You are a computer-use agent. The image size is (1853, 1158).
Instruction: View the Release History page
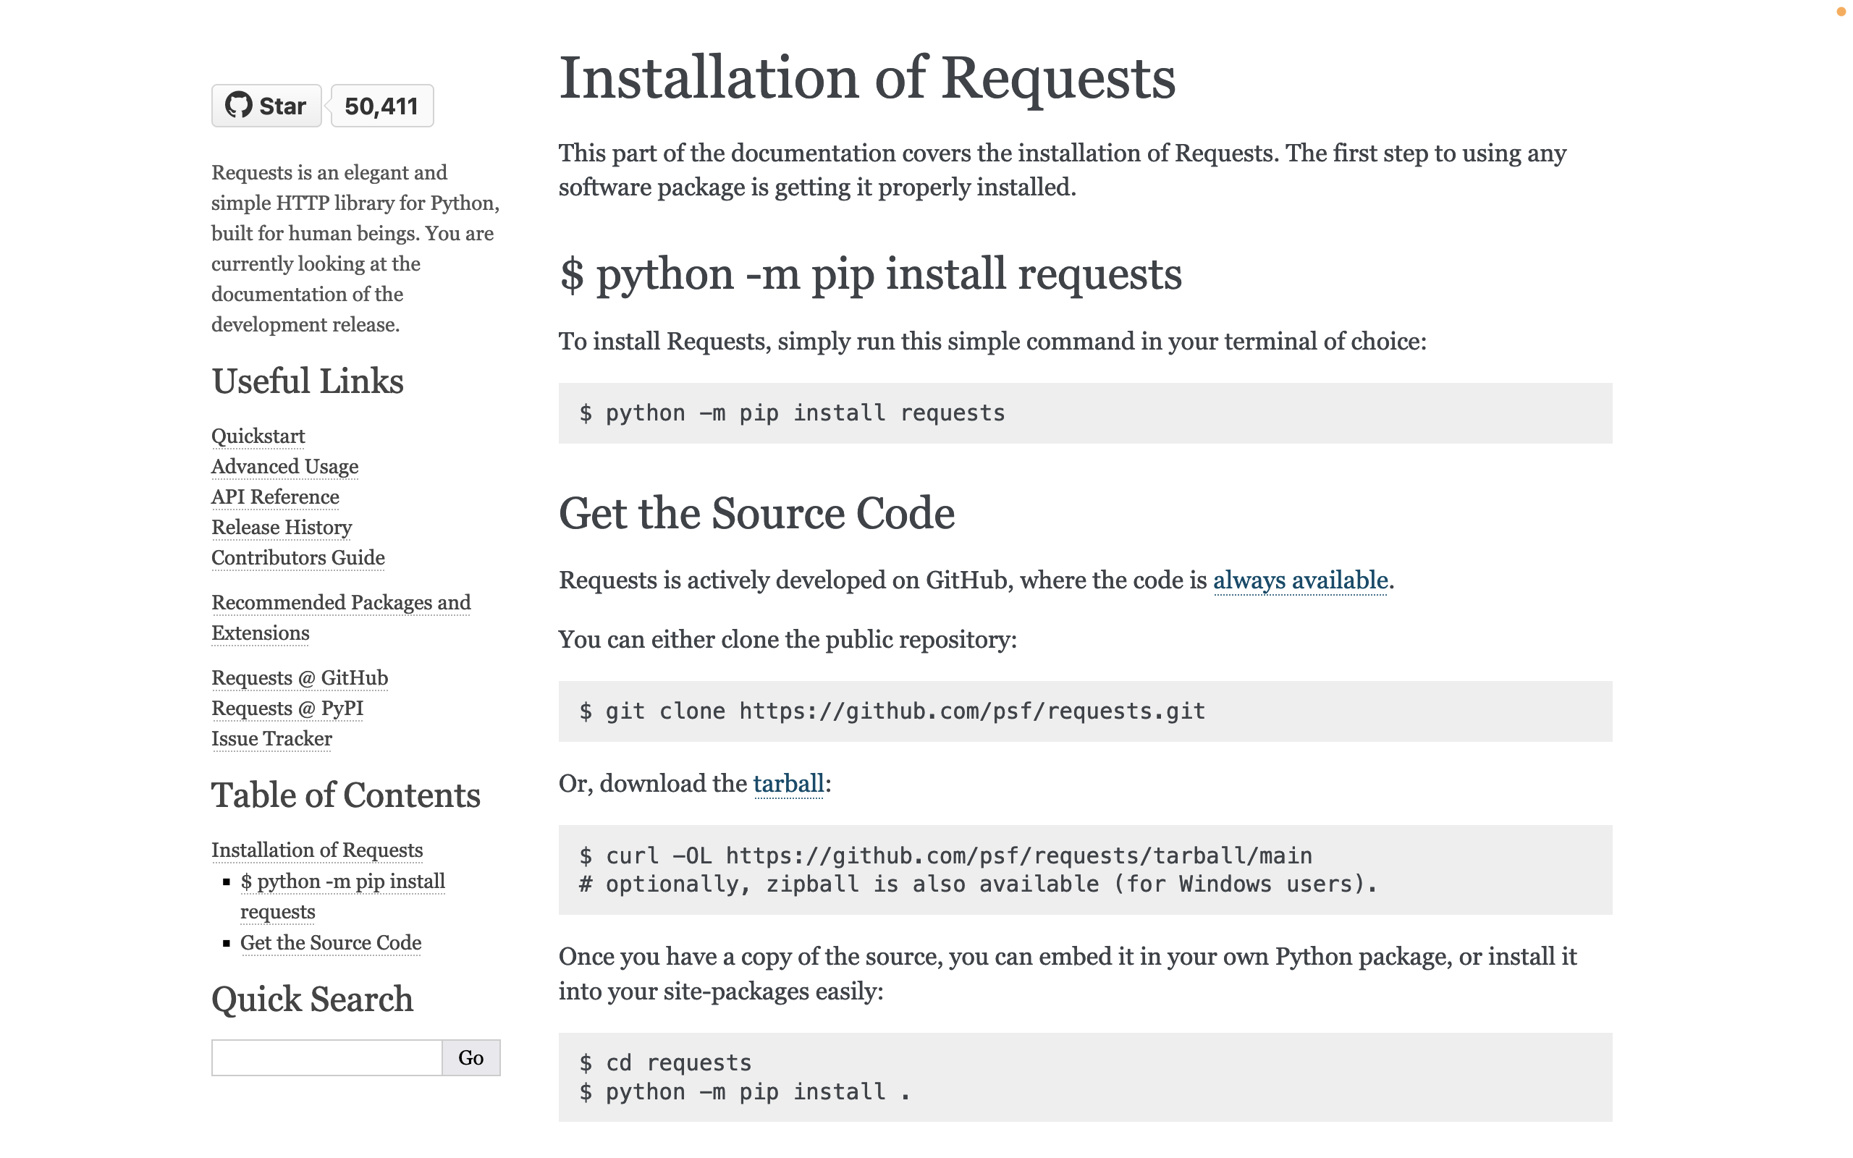tap(282, 528)
